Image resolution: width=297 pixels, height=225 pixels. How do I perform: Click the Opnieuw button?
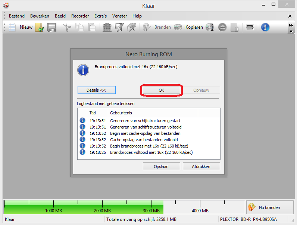point(201,90)
